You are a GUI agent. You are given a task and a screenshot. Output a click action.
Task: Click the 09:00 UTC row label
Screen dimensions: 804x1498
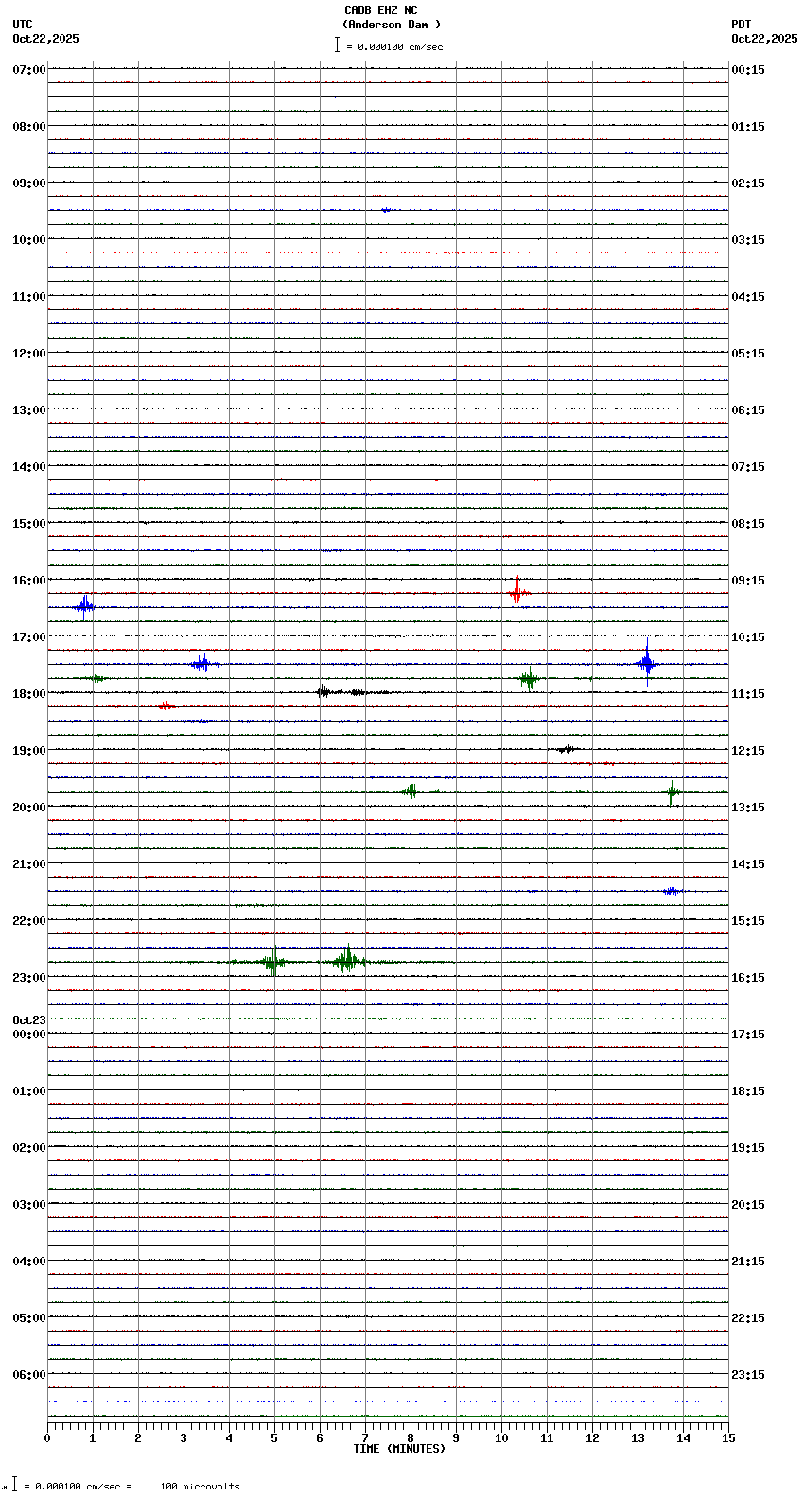(x=29, y=183)
